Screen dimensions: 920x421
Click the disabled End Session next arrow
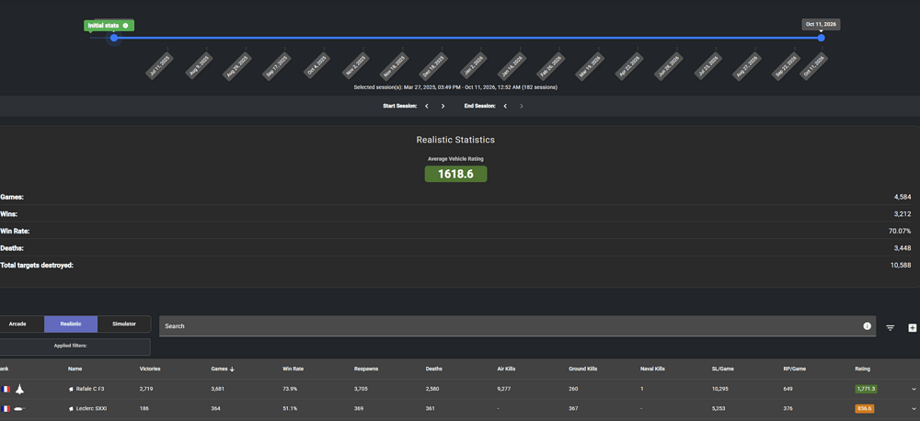click(x=522, y=106)
